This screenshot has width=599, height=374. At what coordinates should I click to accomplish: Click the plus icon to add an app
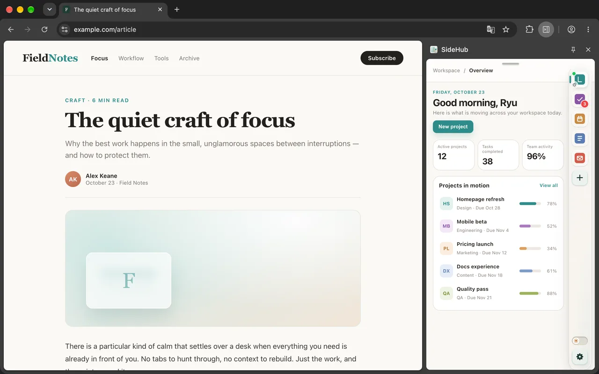coord(580,178)
